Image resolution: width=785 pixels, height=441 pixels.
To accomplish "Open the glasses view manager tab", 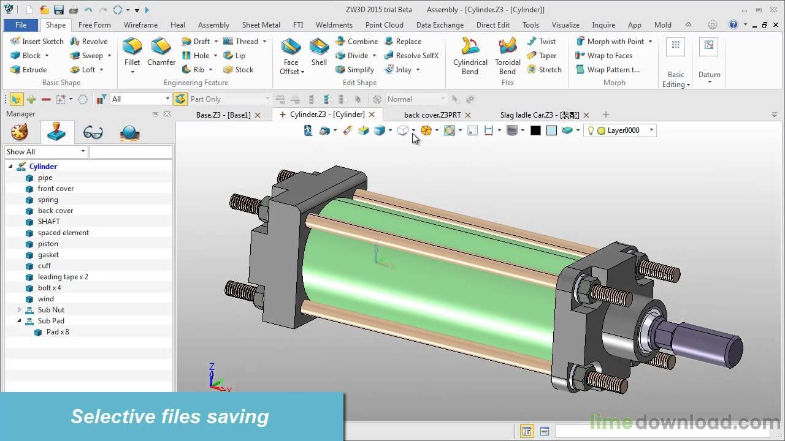I will coord(93,132).
